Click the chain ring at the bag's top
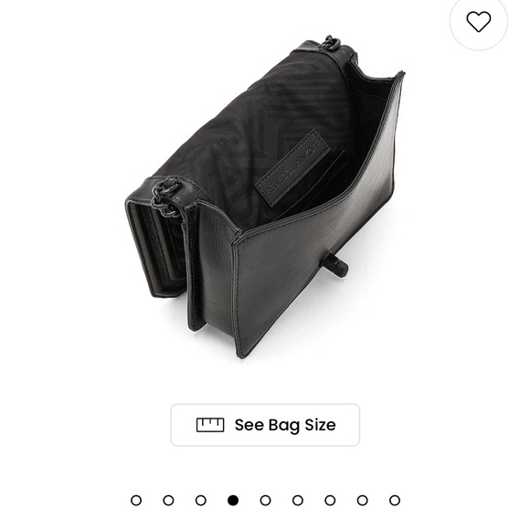The width and height of the screenshot is (530, 530). pyautogui.click(x=332, y=43)
